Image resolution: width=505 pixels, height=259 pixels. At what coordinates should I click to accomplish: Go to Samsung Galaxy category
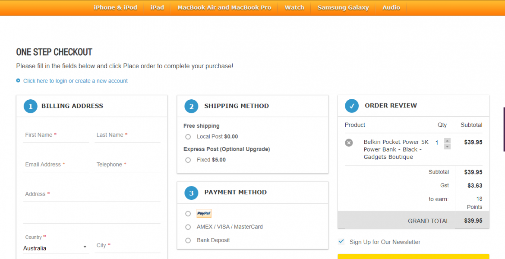343,8
